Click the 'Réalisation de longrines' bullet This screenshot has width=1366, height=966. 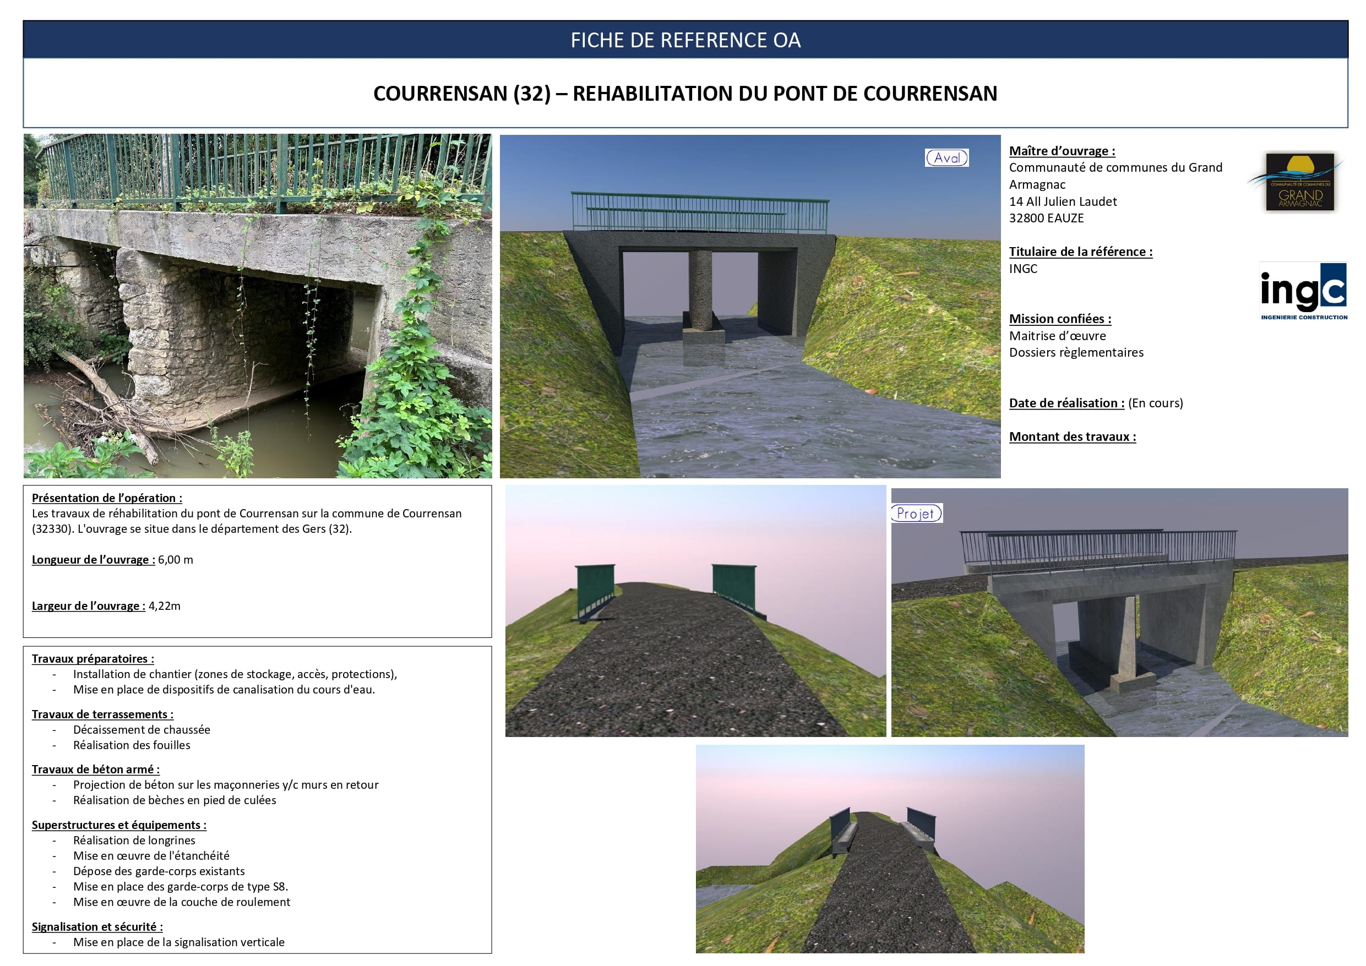(134, 841)
